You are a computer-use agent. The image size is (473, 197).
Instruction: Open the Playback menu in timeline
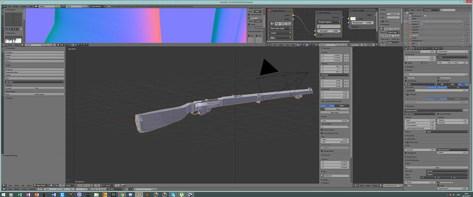point(32,189)
